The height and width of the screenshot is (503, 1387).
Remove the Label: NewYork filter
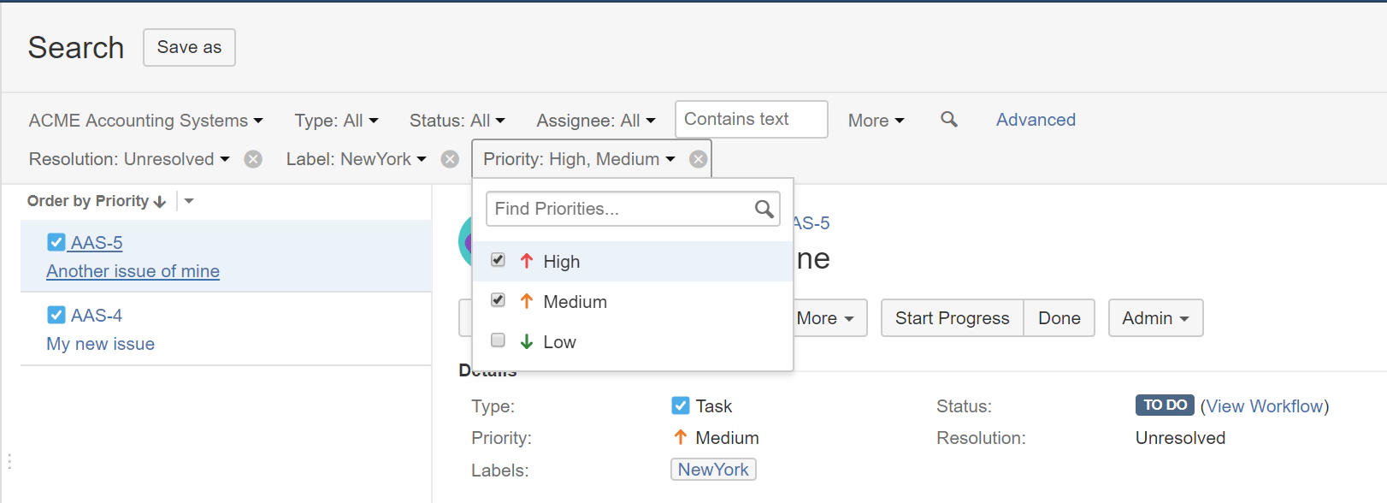450,159
